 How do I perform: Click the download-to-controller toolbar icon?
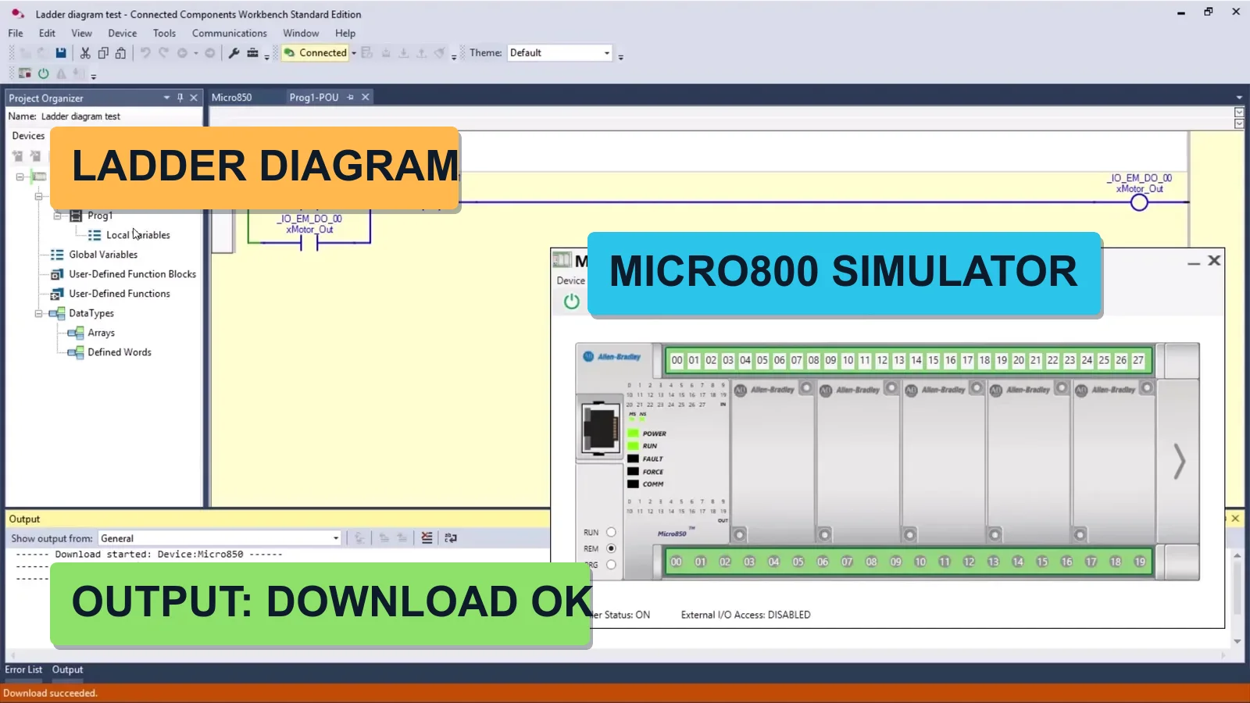[x=403, y=53]
